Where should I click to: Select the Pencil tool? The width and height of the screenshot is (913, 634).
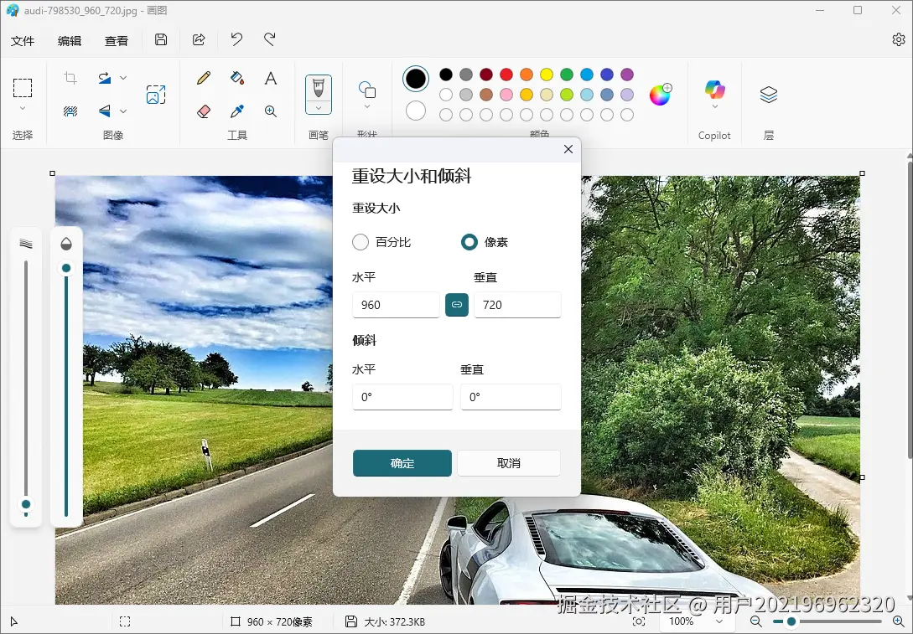pyautogui.click(x=203, y=78)
